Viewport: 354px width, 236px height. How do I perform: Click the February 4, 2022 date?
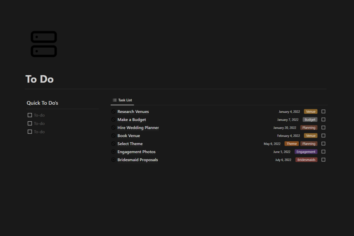click(x=289, y=135)
